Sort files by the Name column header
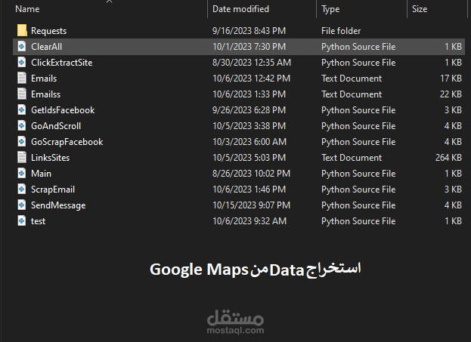Screen dimensions: 471x342 click(27, 9)
